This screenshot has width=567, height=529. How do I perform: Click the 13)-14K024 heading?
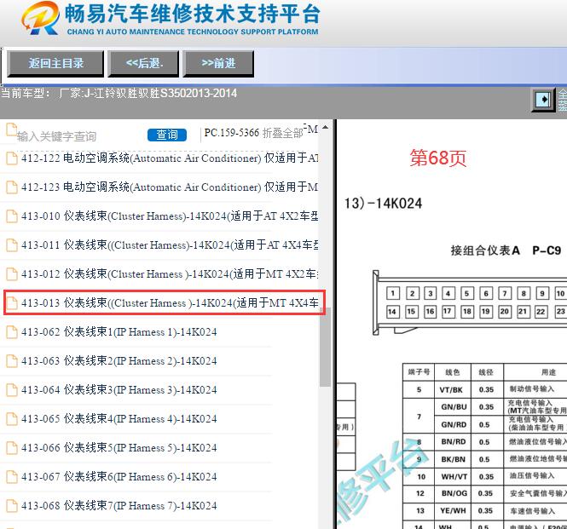pos(383,203)
